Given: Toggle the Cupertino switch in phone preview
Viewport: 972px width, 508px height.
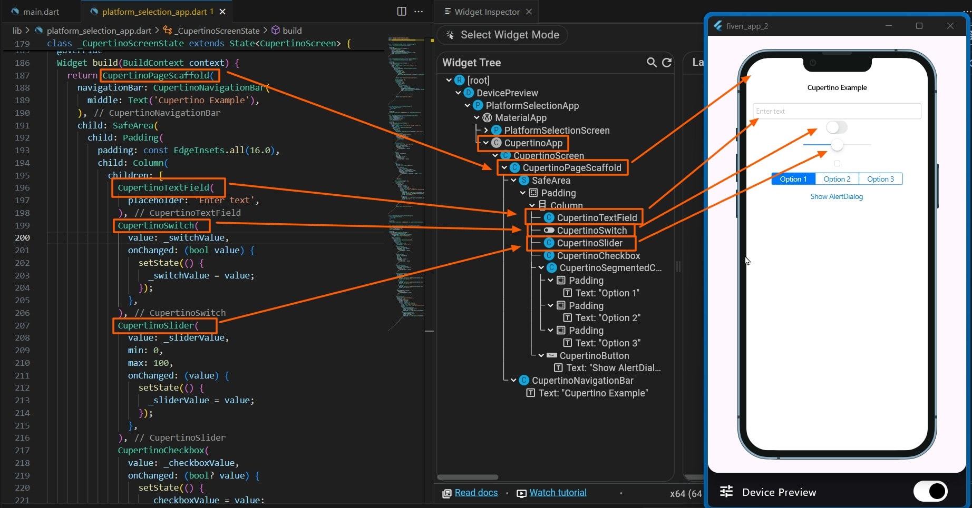Looking at the screenshot, I should pyautogui.click(x=837, y=127).
